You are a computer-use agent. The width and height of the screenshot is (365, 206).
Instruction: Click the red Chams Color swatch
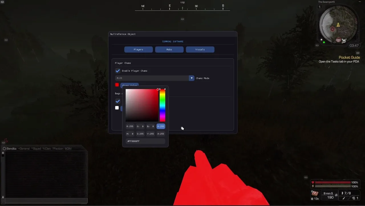click(x=117, y=85)
